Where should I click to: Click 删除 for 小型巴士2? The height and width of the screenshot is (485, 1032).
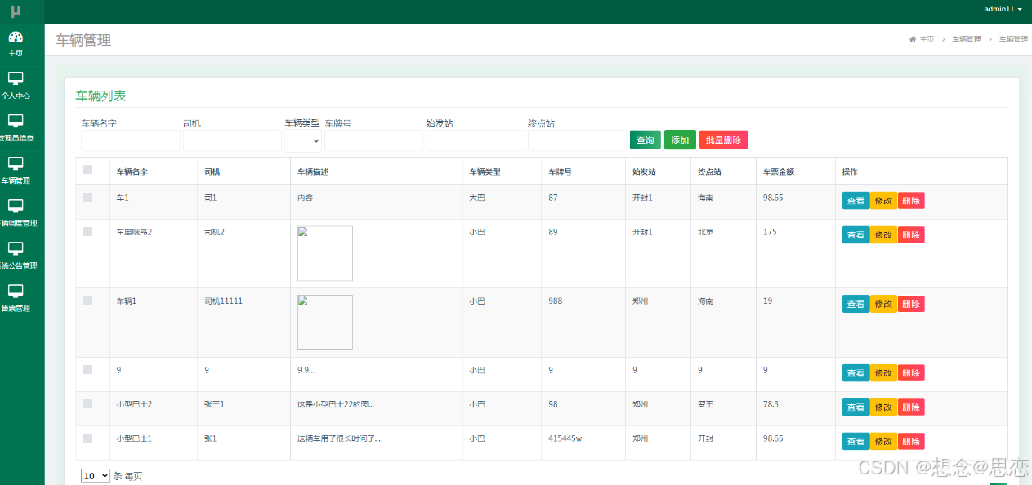click(x=911, y=407)
